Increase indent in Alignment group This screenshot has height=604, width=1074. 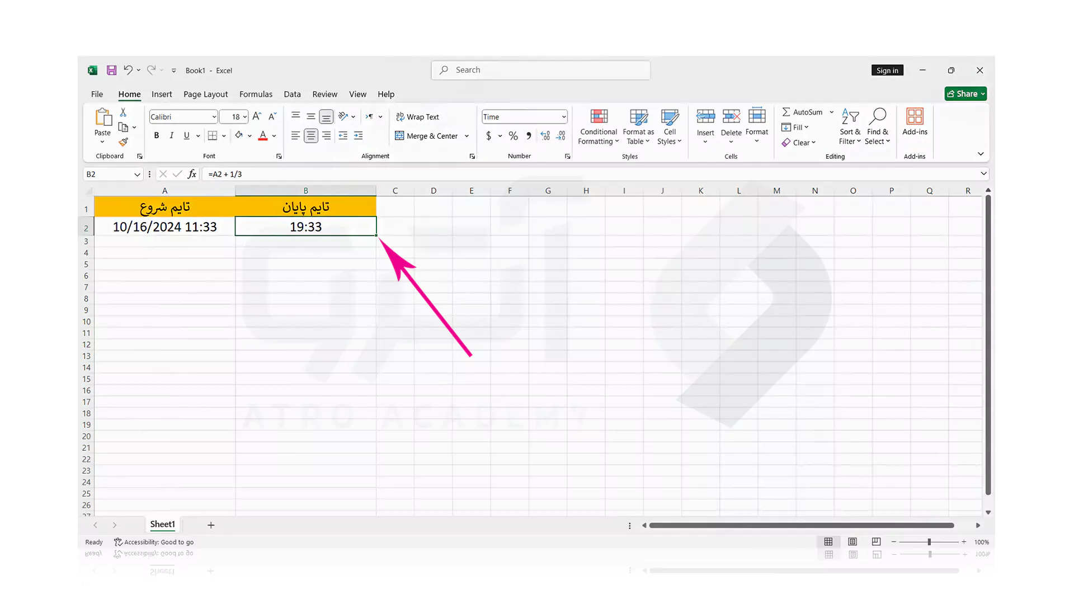(359, 135)
